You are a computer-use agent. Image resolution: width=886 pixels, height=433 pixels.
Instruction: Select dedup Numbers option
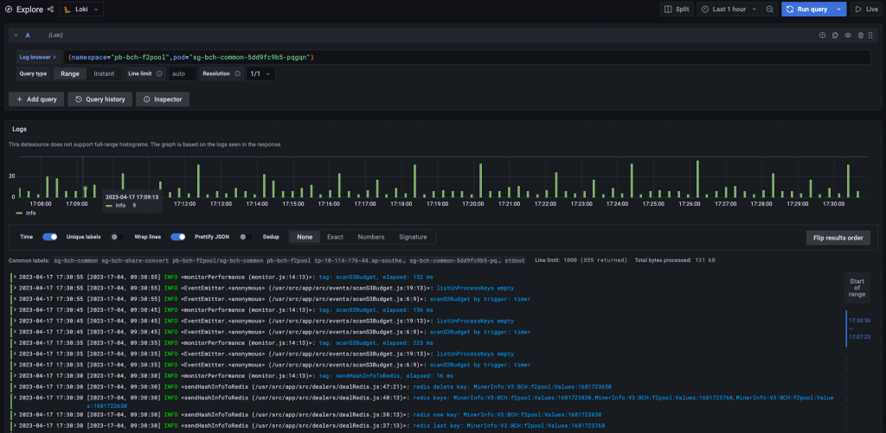coord(370,237)
